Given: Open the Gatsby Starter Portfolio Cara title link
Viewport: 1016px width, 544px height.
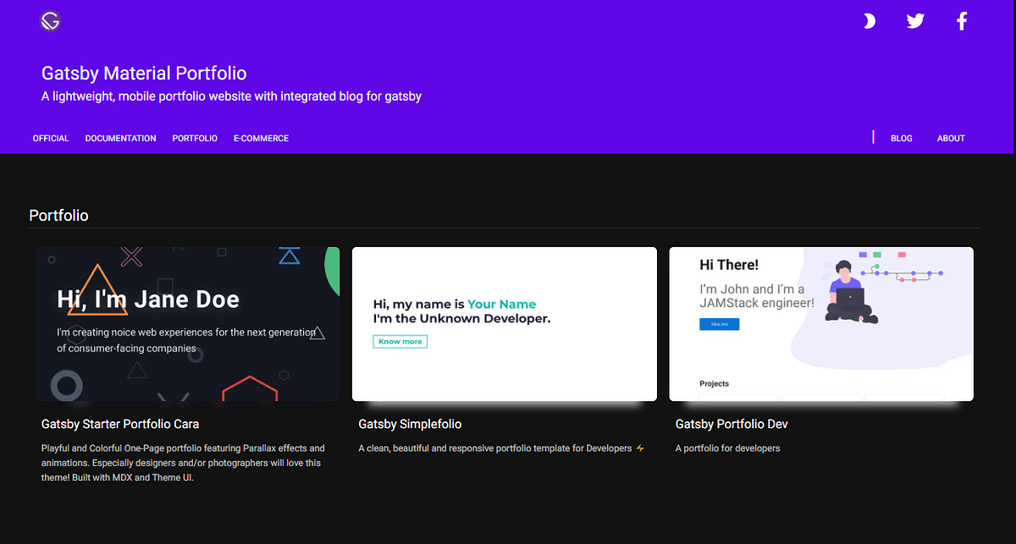Looking at the screenshot, I should click(119, 424).
